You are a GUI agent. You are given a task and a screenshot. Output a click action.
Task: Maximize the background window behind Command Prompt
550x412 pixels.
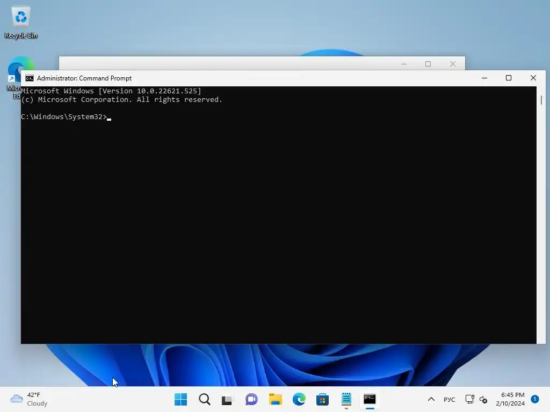point(428,64)
